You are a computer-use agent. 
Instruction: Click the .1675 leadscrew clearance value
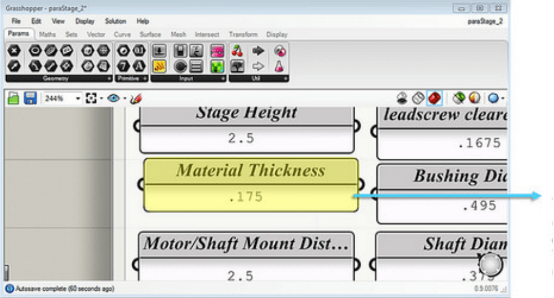tap(479, 143)
